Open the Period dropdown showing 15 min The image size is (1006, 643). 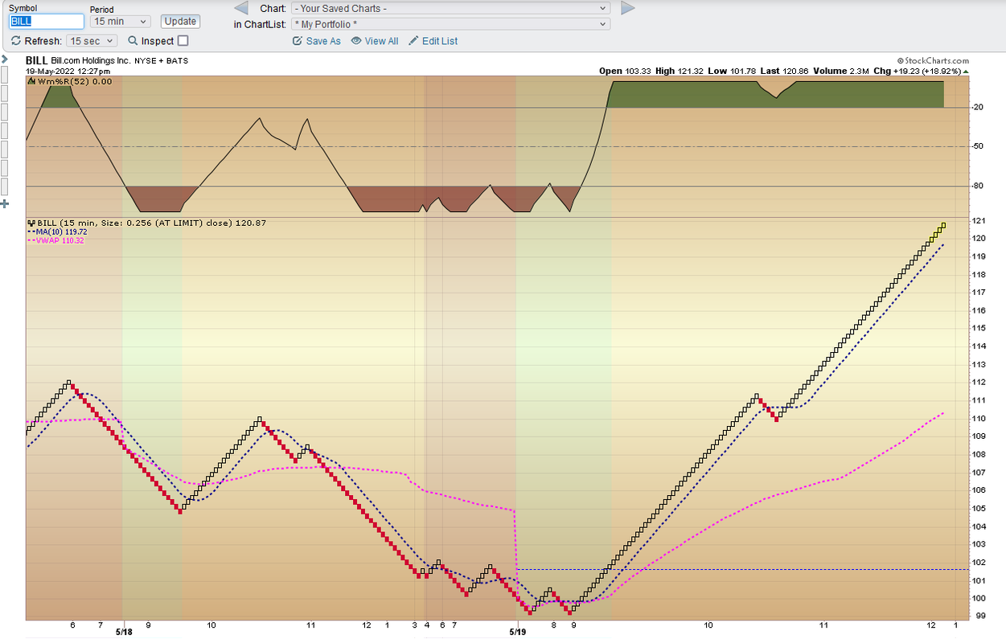pos(121,22)
